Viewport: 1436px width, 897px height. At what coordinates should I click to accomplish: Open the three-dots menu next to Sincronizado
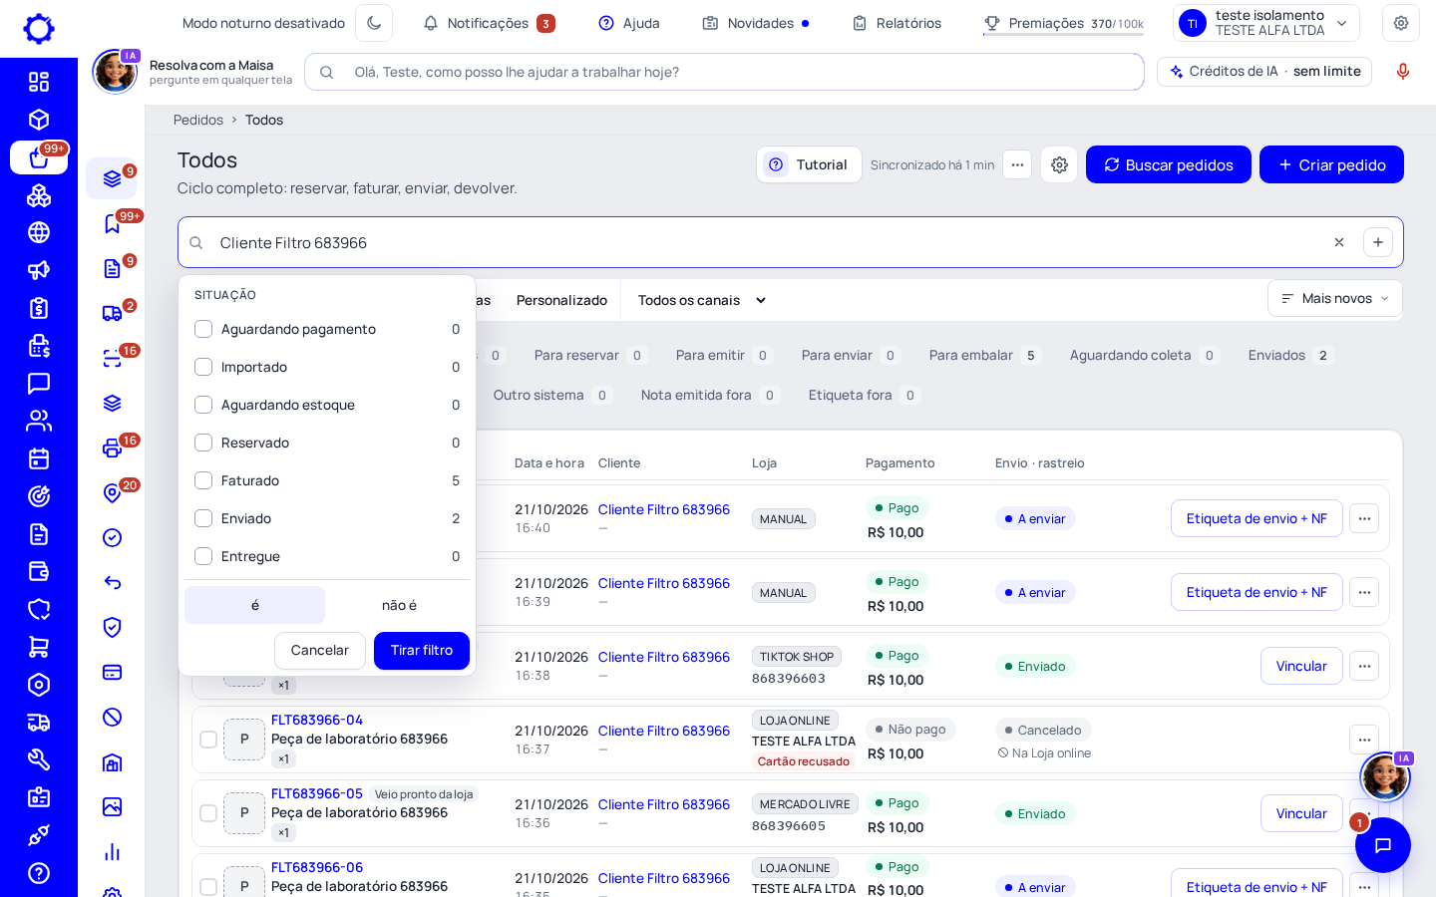coord(1017,164)
